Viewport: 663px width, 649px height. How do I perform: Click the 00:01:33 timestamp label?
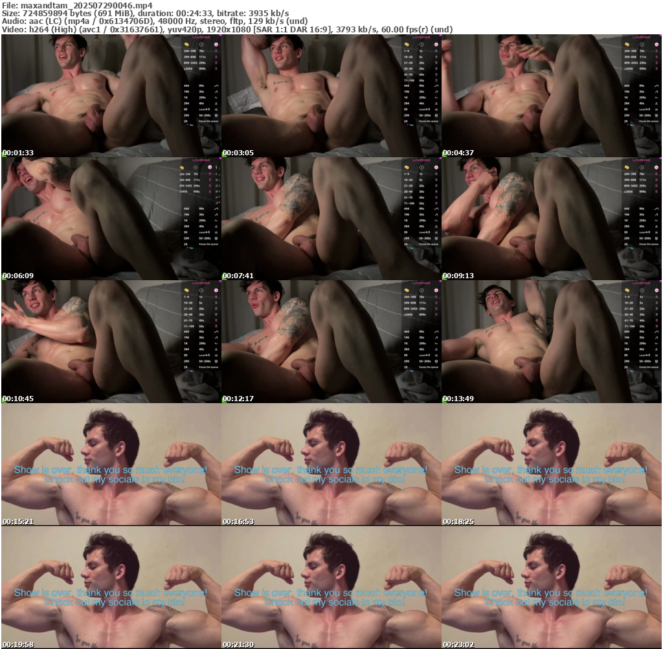[x=18, y=153]
